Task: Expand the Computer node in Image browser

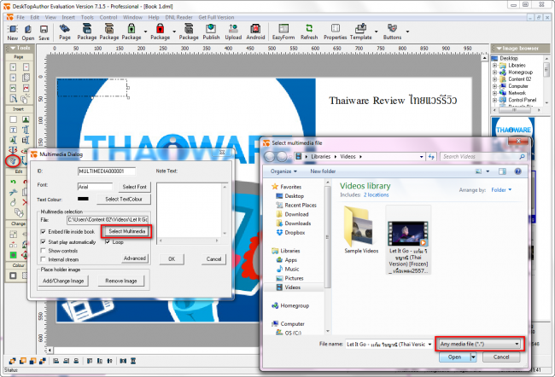Action: click(x=495, y=86)
